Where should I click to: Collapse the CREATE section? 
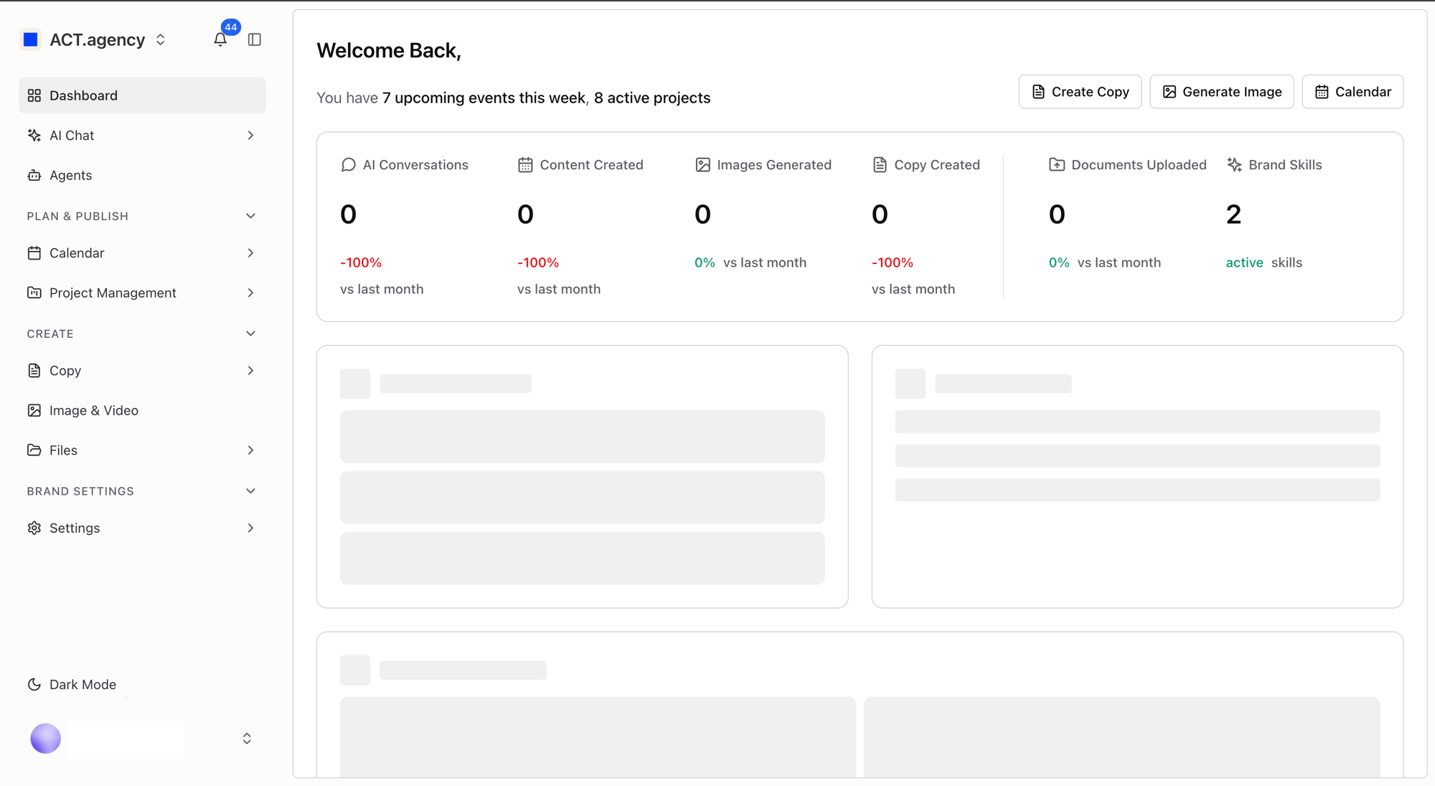point(250,333)
